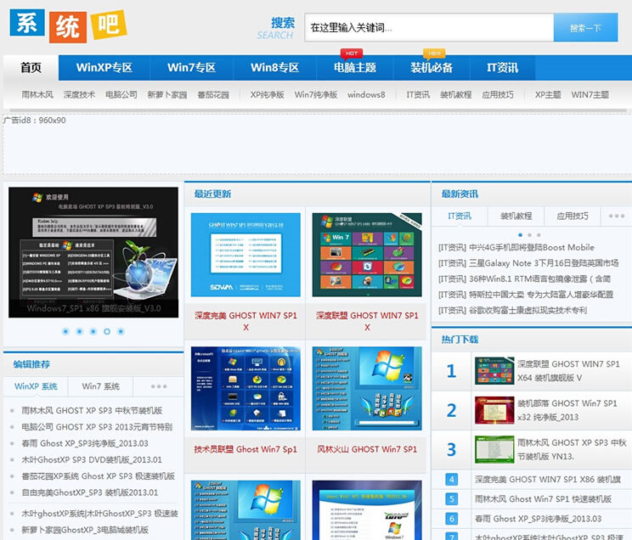Switch to 装机教程 tab in 最新资讯
Screen dimensions: 632x540
click(516, 217)
